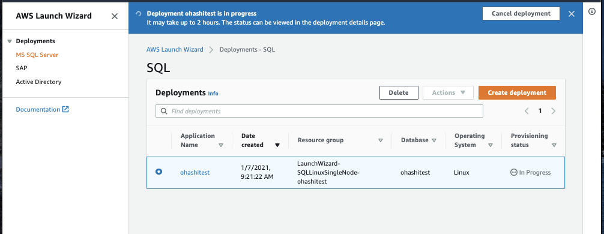This screenshot has height=234, width=604.
Task: Click the external link icon beside Documentation
Action: pos(65,109)
